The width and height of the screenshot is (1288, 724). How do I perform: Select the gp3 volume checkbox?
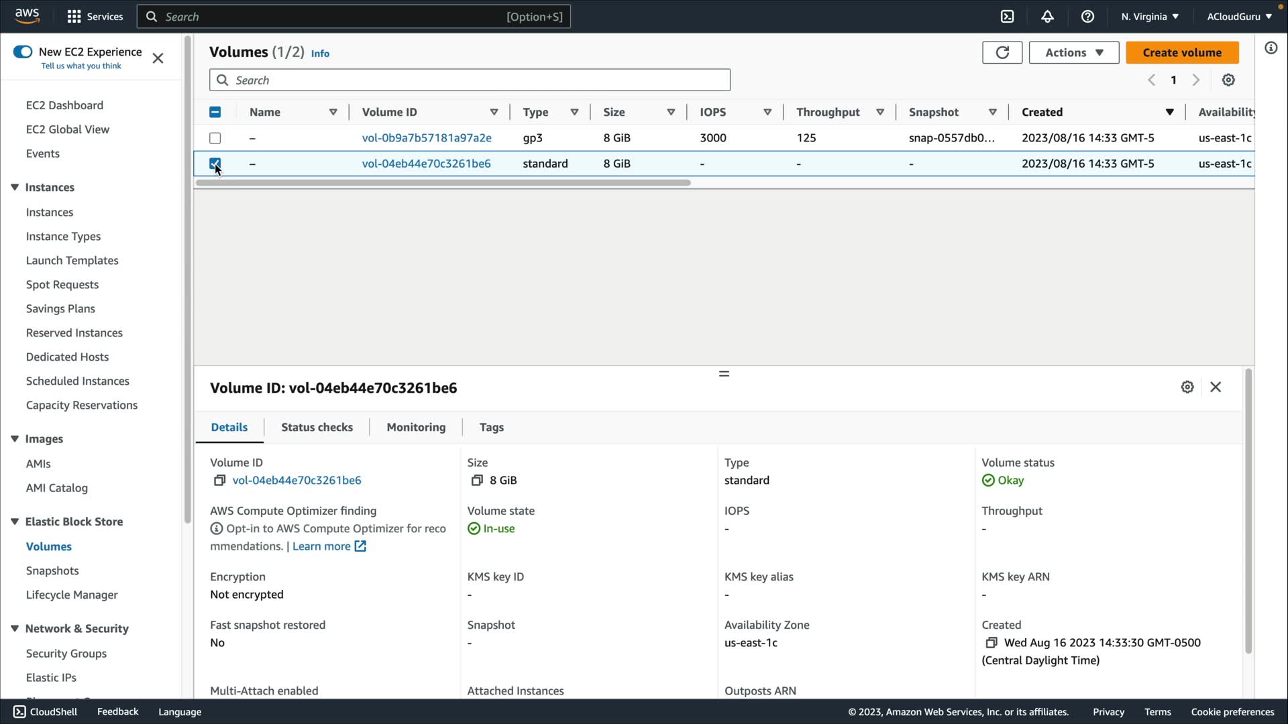pos(215,138)
